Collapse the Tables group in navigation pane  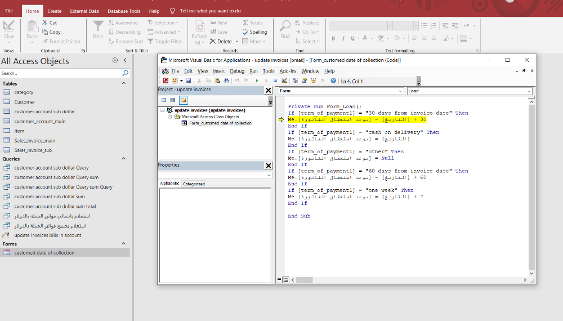123,83
